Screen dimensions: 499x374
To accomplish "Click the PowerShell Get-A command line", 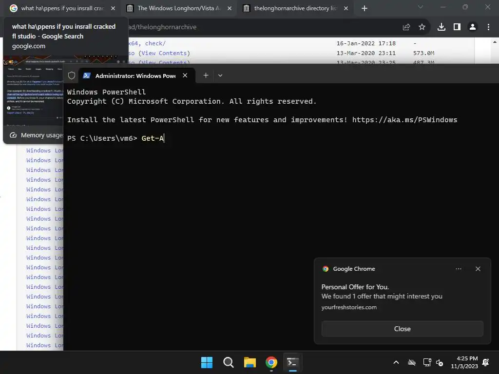I will 115,138.
